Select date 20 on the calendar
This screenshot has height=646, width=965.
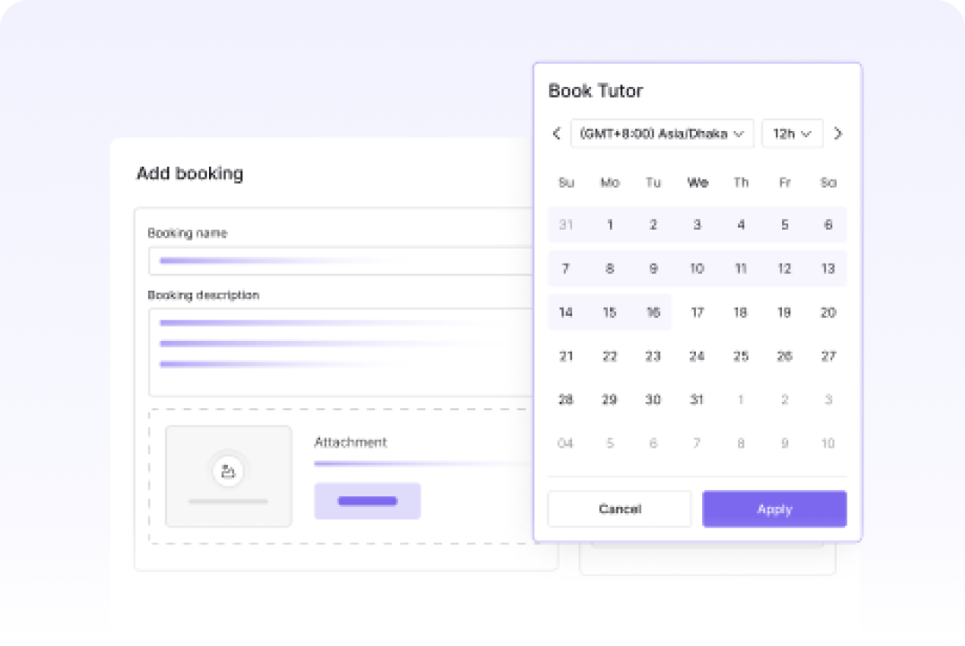828,312
